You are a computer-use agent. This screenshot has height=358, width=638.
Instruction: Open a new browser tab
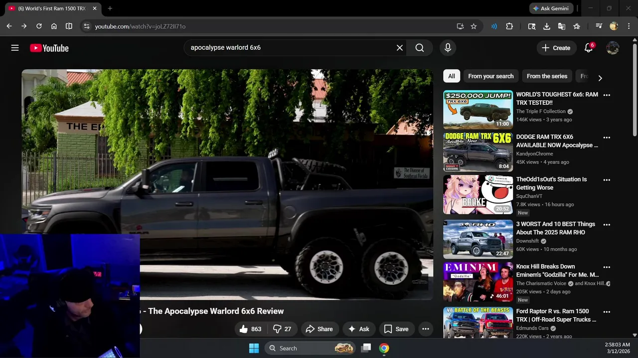coord(110,8)
